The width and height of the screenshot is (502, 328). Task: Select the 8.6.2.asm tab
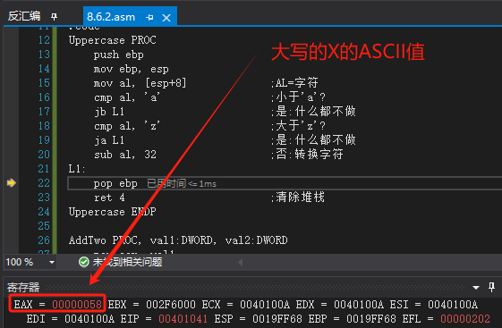pos(111,17)
